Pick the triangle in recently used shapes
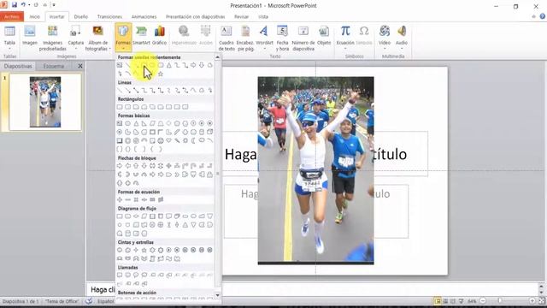Screen dimensions: 547x308 coord(169,65)
